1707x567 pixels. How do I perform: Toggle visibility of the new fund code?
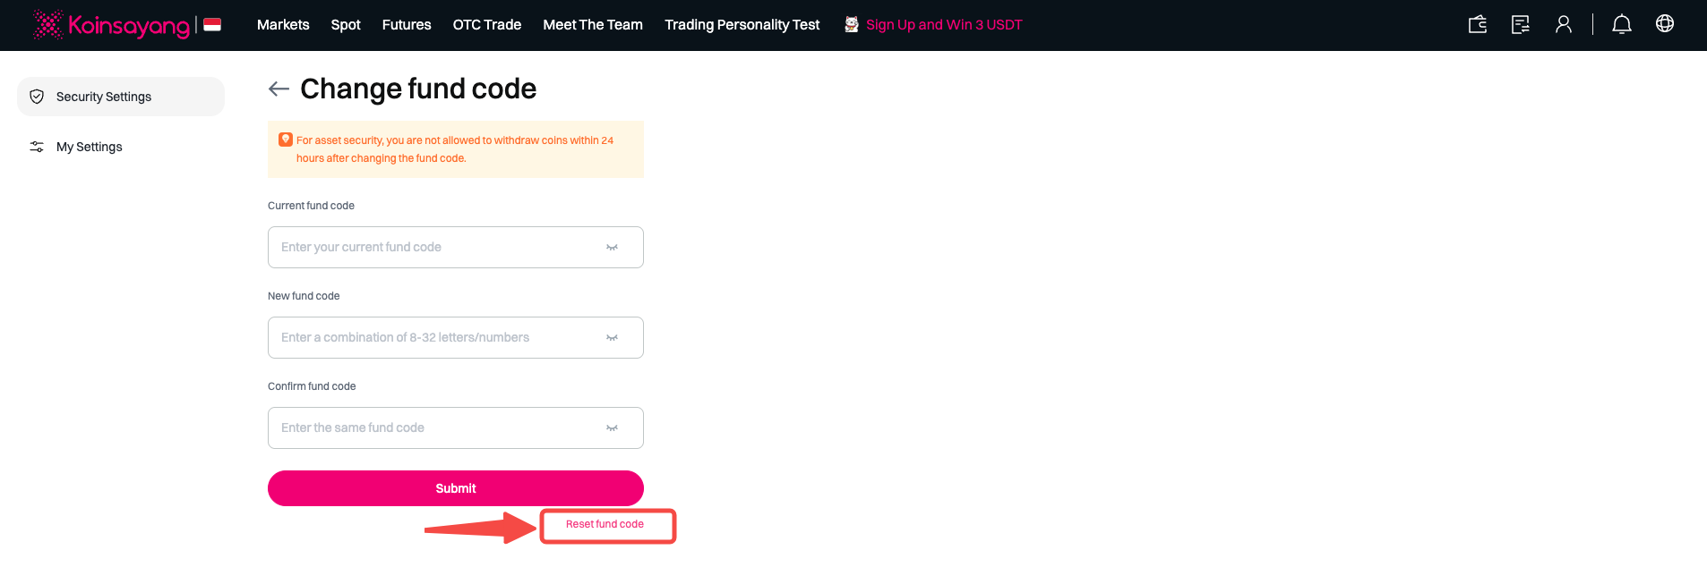pyautogui.click(x=612, y=338)
